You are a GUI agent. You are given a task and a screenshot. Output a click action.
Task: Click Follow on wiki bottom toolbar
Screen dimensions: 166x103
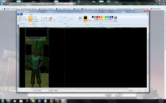(x=32, y=98)
